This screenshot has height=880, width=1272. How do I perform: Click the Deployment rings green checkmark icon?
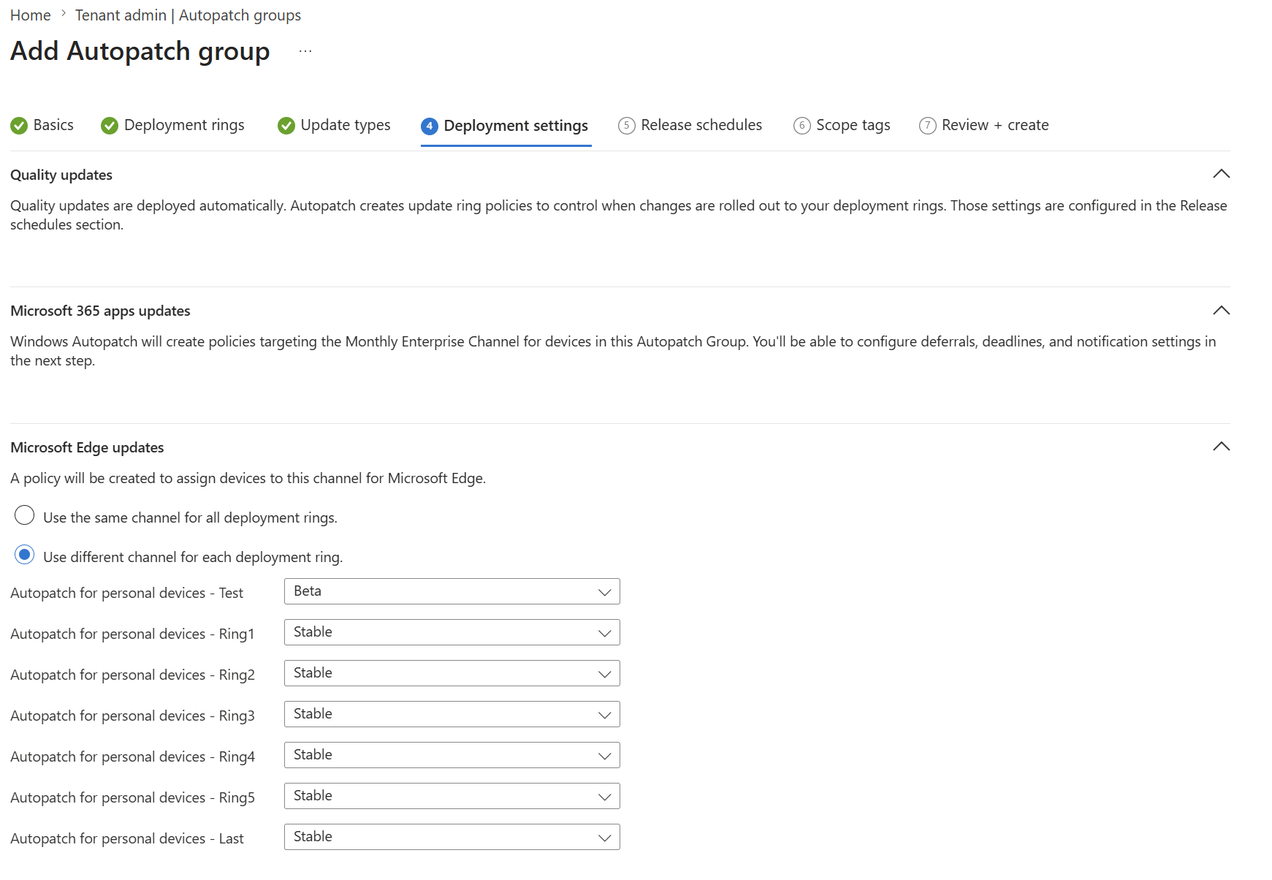[x=110, y=126]
